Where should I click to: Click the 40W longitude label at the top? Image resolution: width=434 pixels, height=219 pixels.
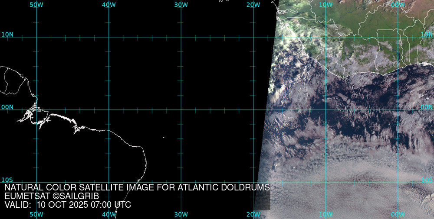click(x=108, y=4)
